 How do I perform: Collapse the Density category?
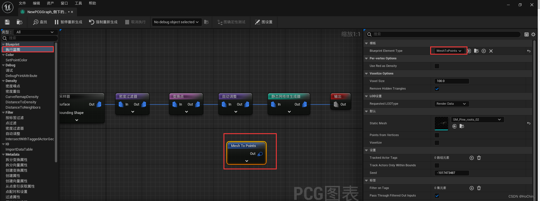(x=3, y=81)
